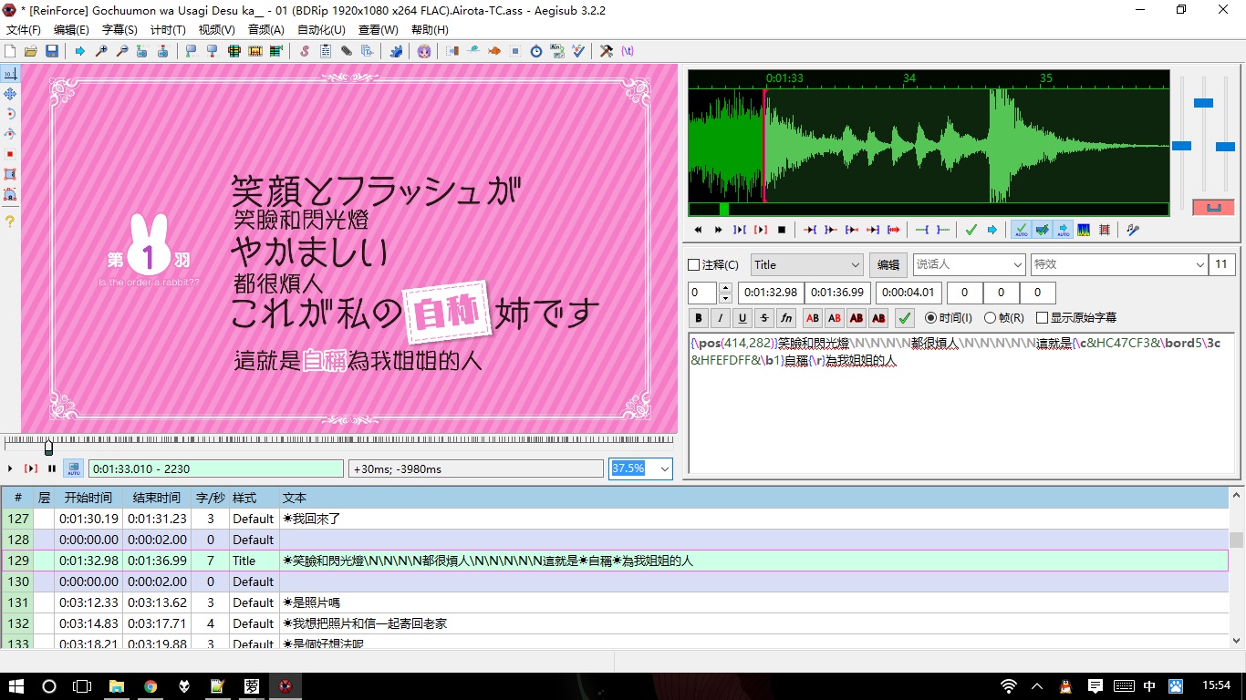This screenshot has width=1246, height=700.
Task: Pause the video playback
Action: 52,468
